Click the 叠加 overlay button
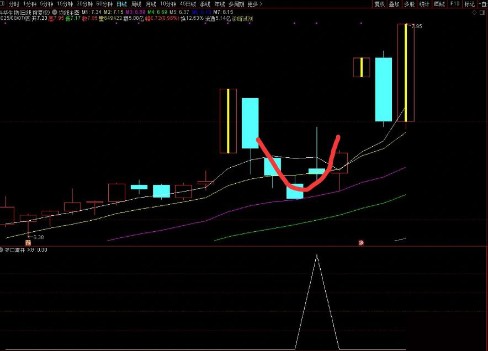Screen dimensions: 488x351 point(394,4)
